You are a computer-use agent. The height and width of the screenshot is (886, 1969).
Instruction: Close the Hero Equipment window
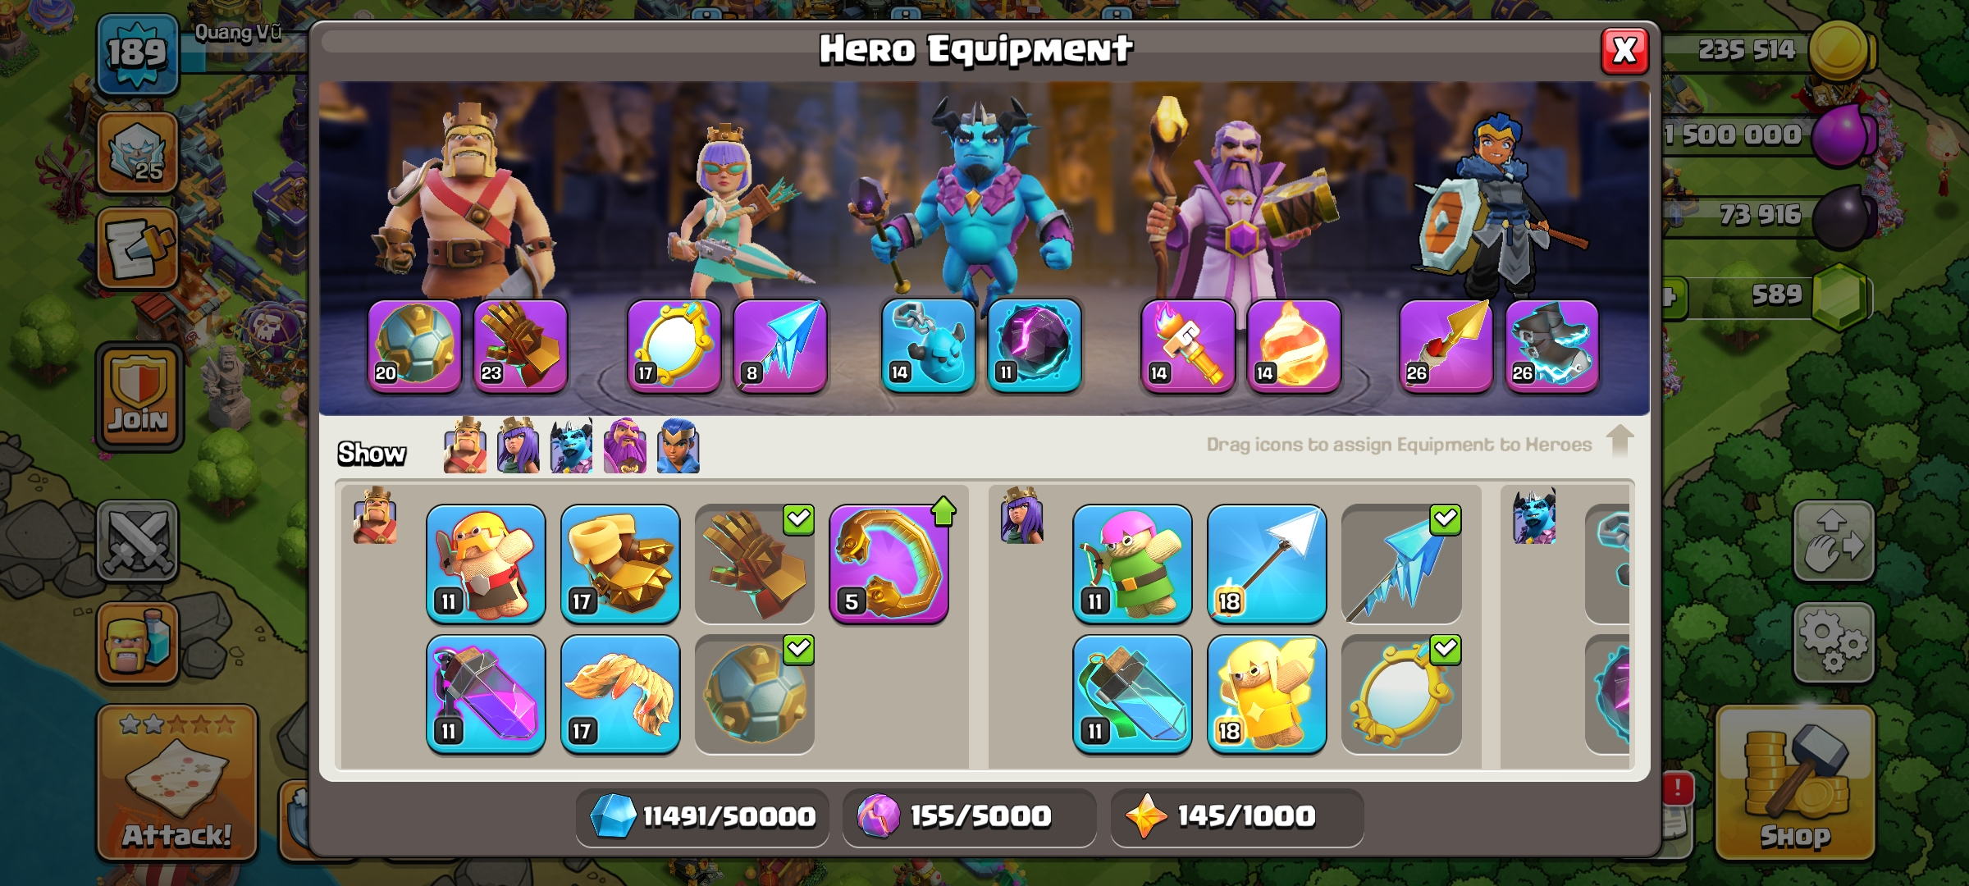[x=1624, y=51]
